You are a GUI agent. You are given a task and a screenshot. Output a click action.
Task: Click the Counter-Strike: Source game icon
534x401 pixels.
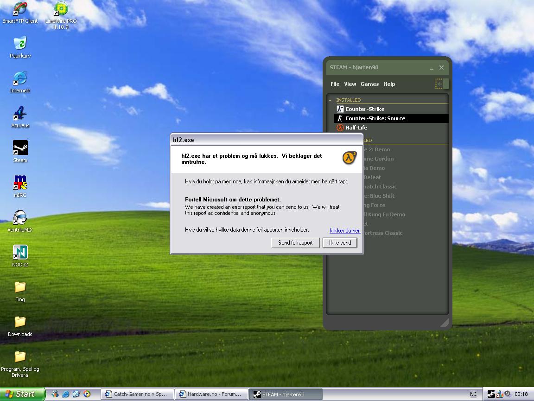[340, 118]
